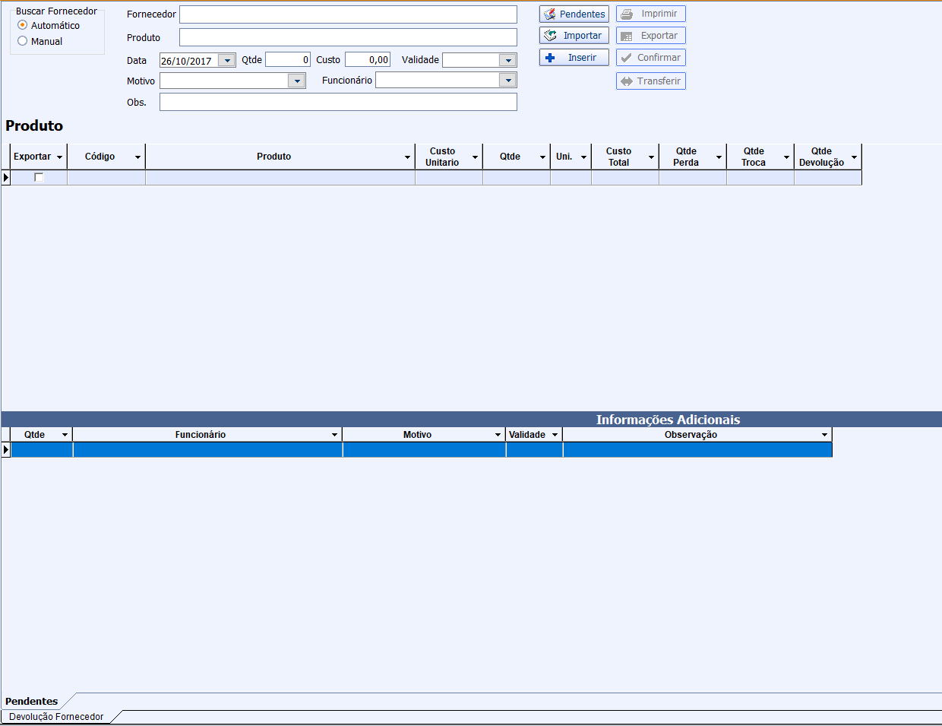Screen dimensions: 942x726
Task: Select the Automático radio option
Action: point(23,25)
